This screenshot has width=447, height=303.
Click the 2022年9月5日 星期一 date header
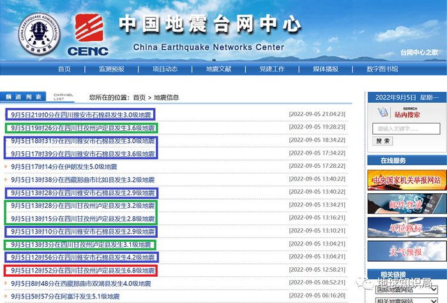tap(407, 98)
